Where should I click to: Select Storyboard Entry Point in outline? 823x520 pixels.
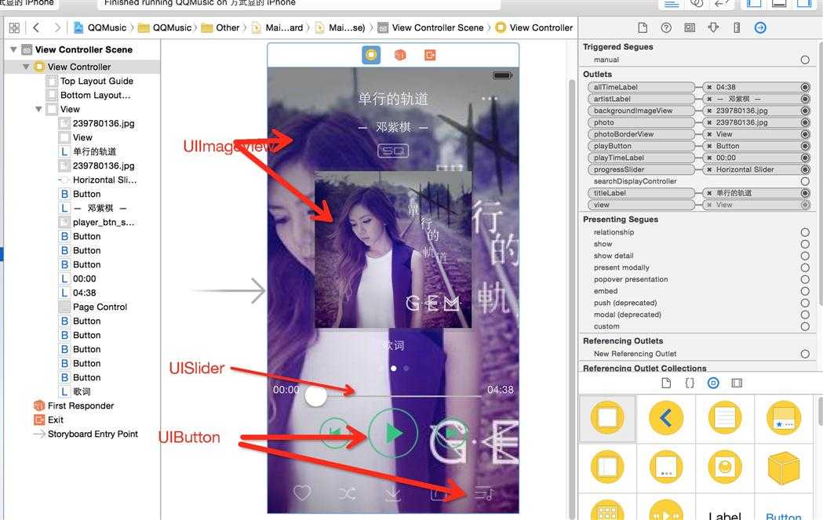pyautogui.click(x=86, y=434)
